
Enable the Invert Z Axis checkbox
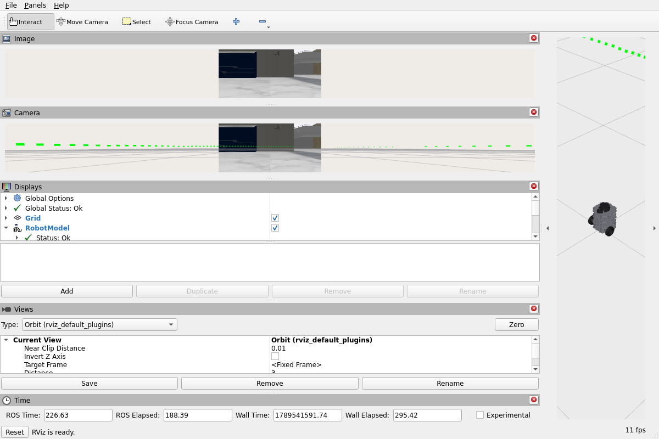(275, 356)
